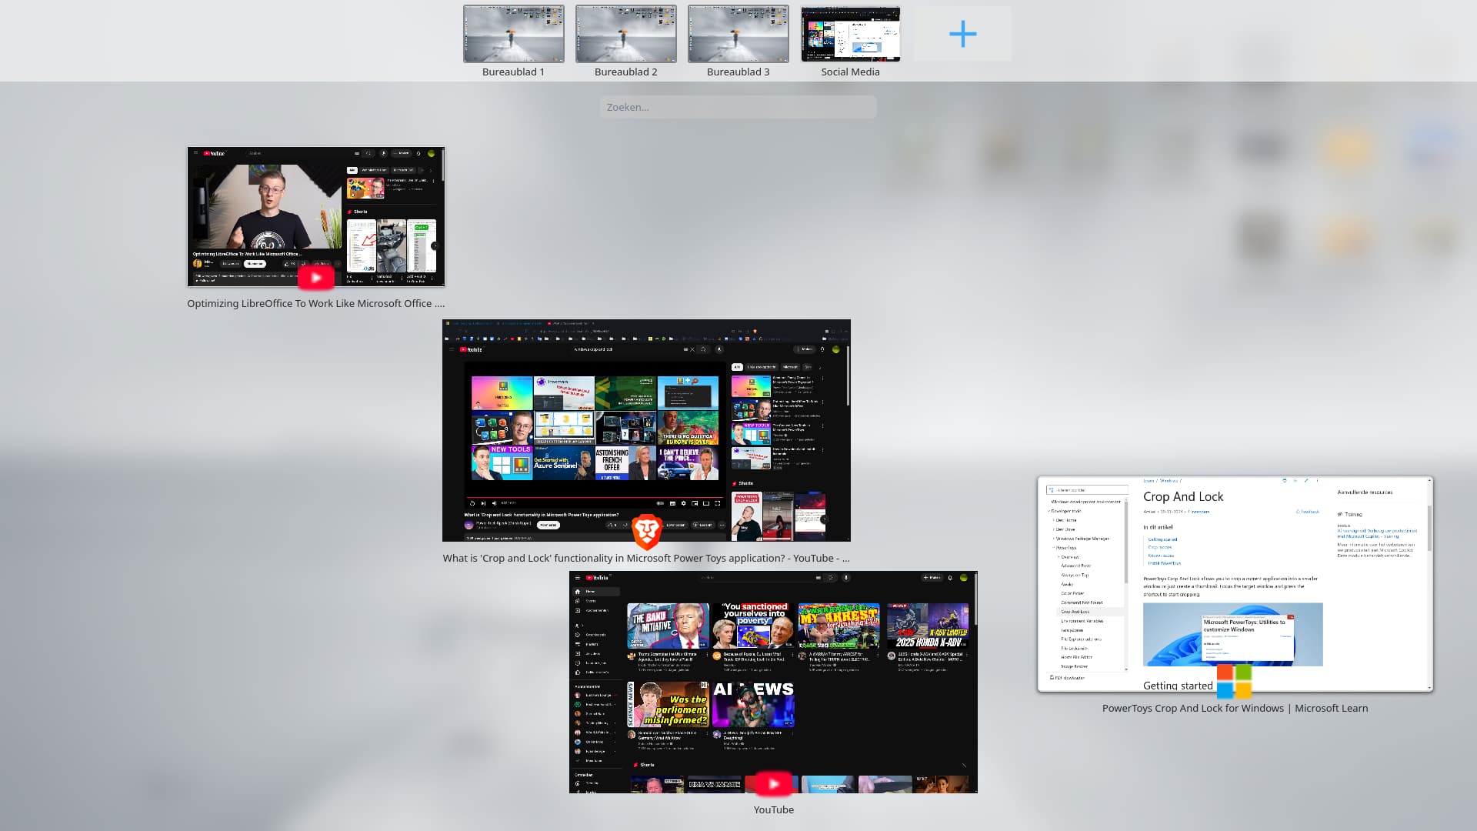This screenshot has height=831, width=1477.
Task: Click theater mode icon in Crop and Lock video player
Action: point(706,503)
